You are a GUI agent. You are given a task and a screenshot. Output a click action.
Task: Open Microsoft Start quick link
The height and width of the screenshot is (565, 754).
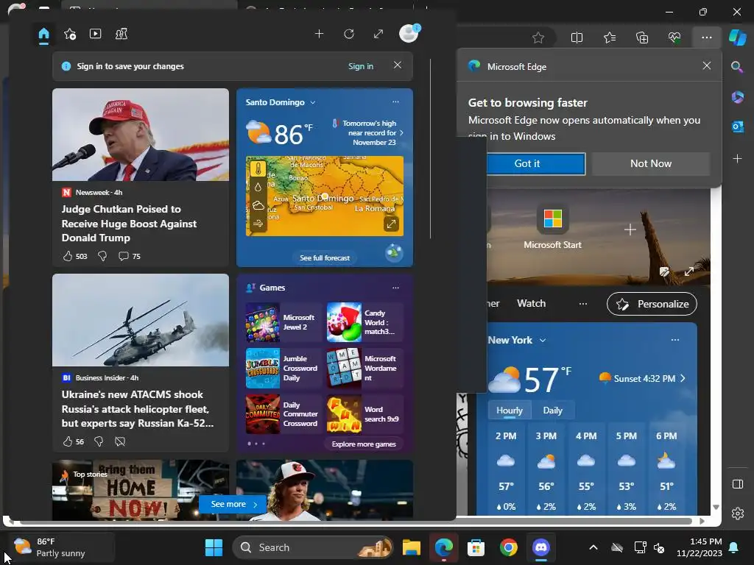(x=552, y=227)
